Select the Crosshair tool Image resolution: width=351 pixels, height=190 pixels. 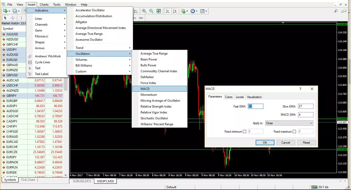[x=13, y=18]
